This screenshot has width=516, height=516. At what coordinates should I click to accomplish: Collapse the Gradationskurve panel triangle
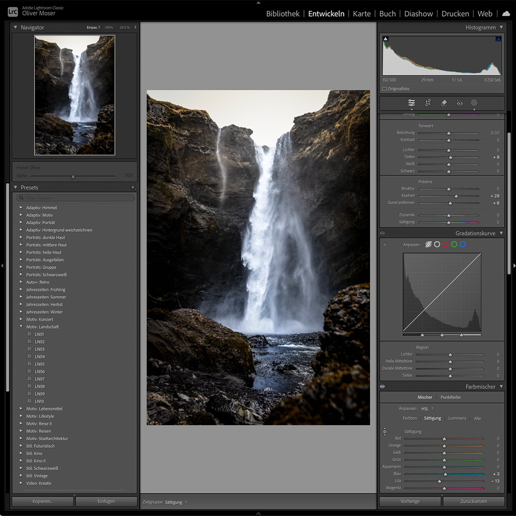coord(501,233)
